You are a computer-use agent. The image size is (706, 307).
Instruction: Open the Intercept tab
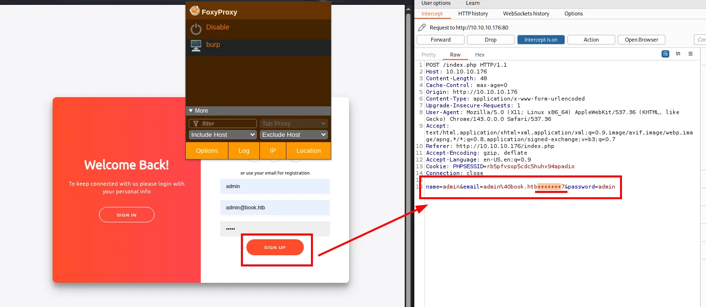(432, 14)
